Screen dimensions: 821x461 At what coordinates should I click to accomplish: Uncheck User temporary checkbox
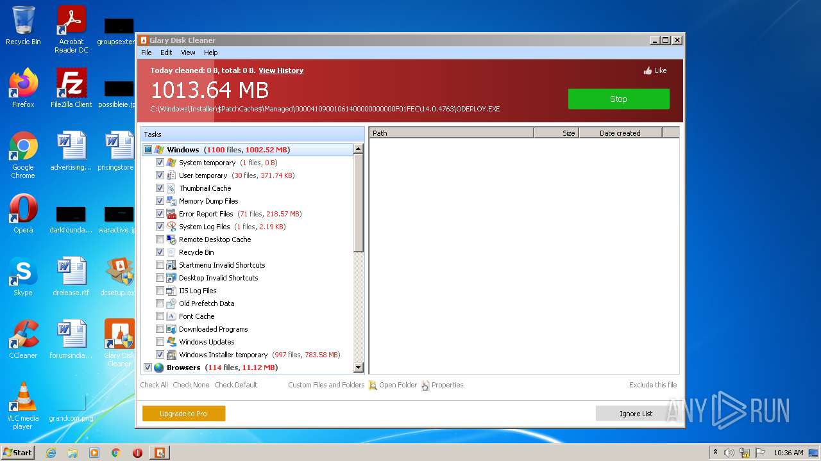[x=160, y=175]
